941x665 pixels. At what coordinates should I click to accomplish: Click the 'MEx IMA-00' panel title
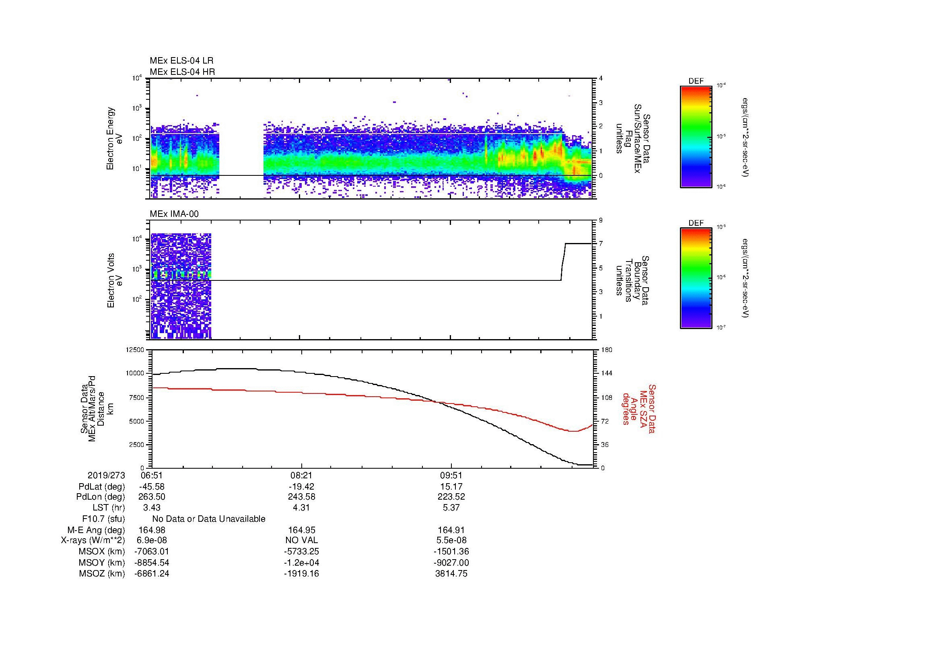174,214
